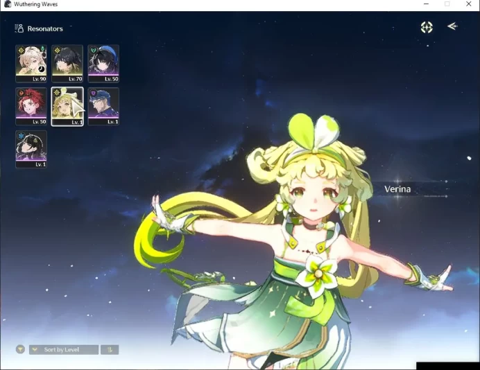Click the Lv. 70 level text
Viewport: 480px width, 370px height.
tap(76, 79)
